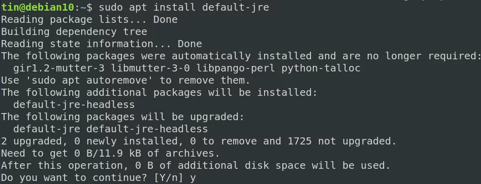The image size is (481, 184).
Task: Select the libmutter-3-0 package name
Action: [150, 68]
